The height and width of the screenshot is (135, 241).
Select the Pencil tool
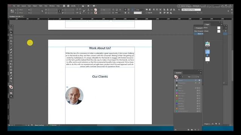[11, 52]
